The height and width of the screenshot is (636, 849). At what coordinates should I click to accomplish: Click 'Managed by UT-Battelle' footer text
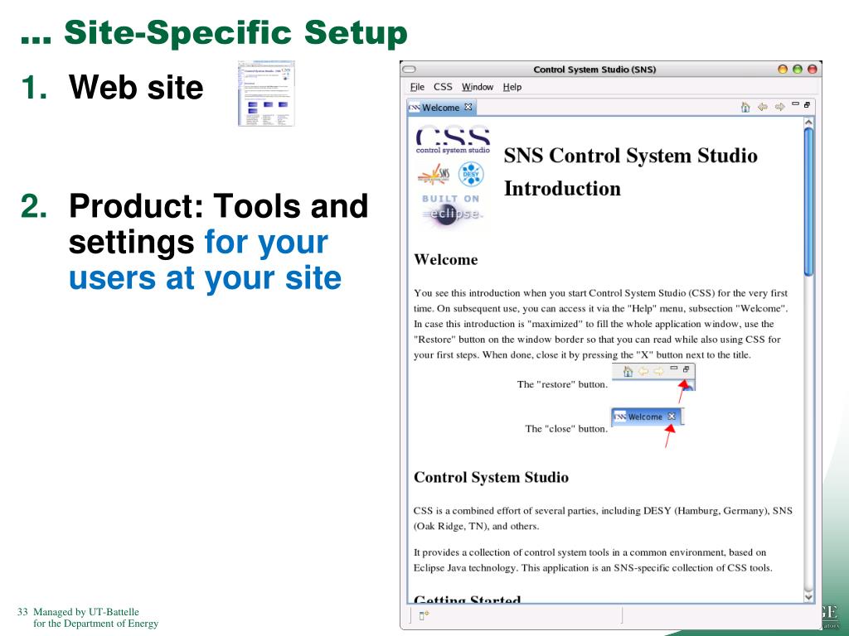click(86, 612)
